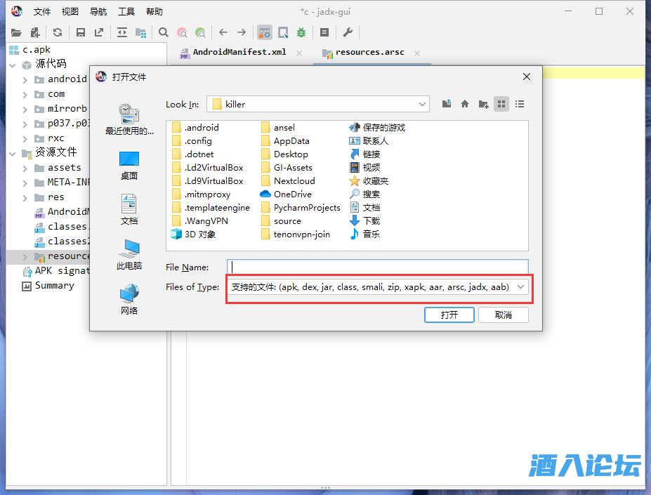This screenshot has height=495, width=651.
Task: Go up one folder level in dialog
Action: (447, 104)
